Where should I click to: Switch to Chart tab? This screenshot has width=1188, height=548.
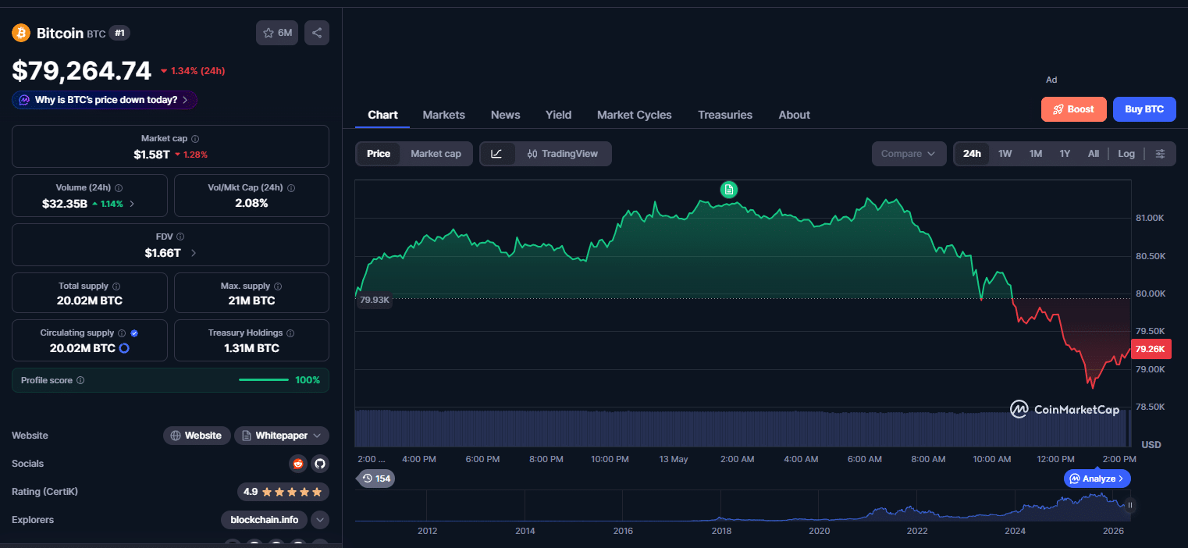pyautogui.click(x=382, y=115)
